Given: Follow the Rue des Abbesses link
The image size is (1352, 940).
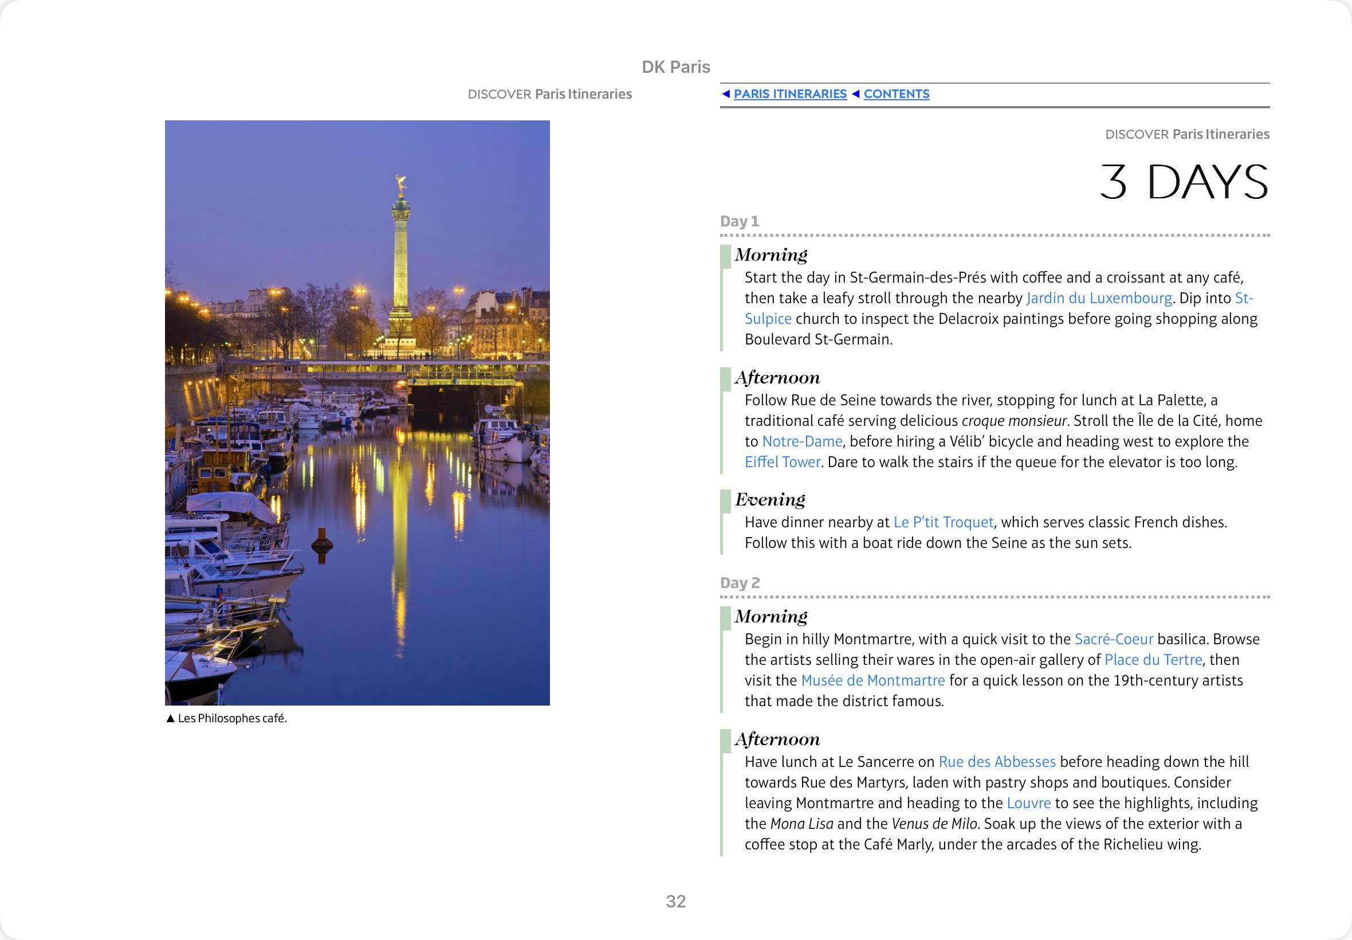Looking at the screenshot, I should click(996, 762).
